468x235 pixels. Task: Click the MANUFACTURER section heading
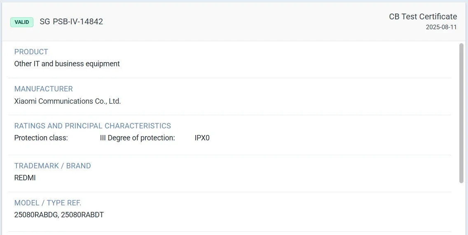[43, 89]
